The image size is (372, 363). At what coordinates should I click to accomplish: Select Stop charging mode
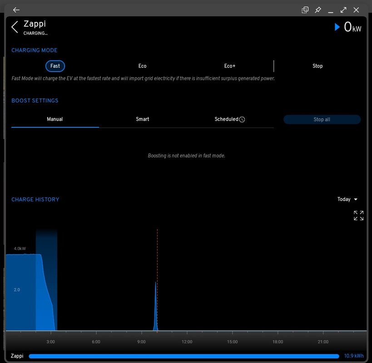point(317,66)
